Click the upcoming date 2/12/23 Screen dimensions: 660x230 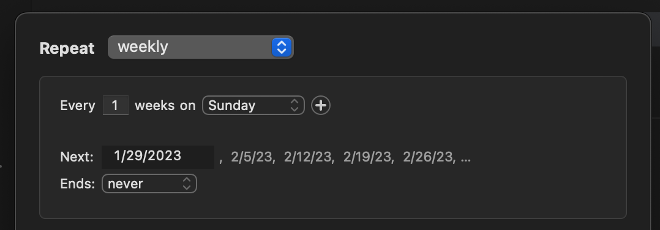coord(308,157)
